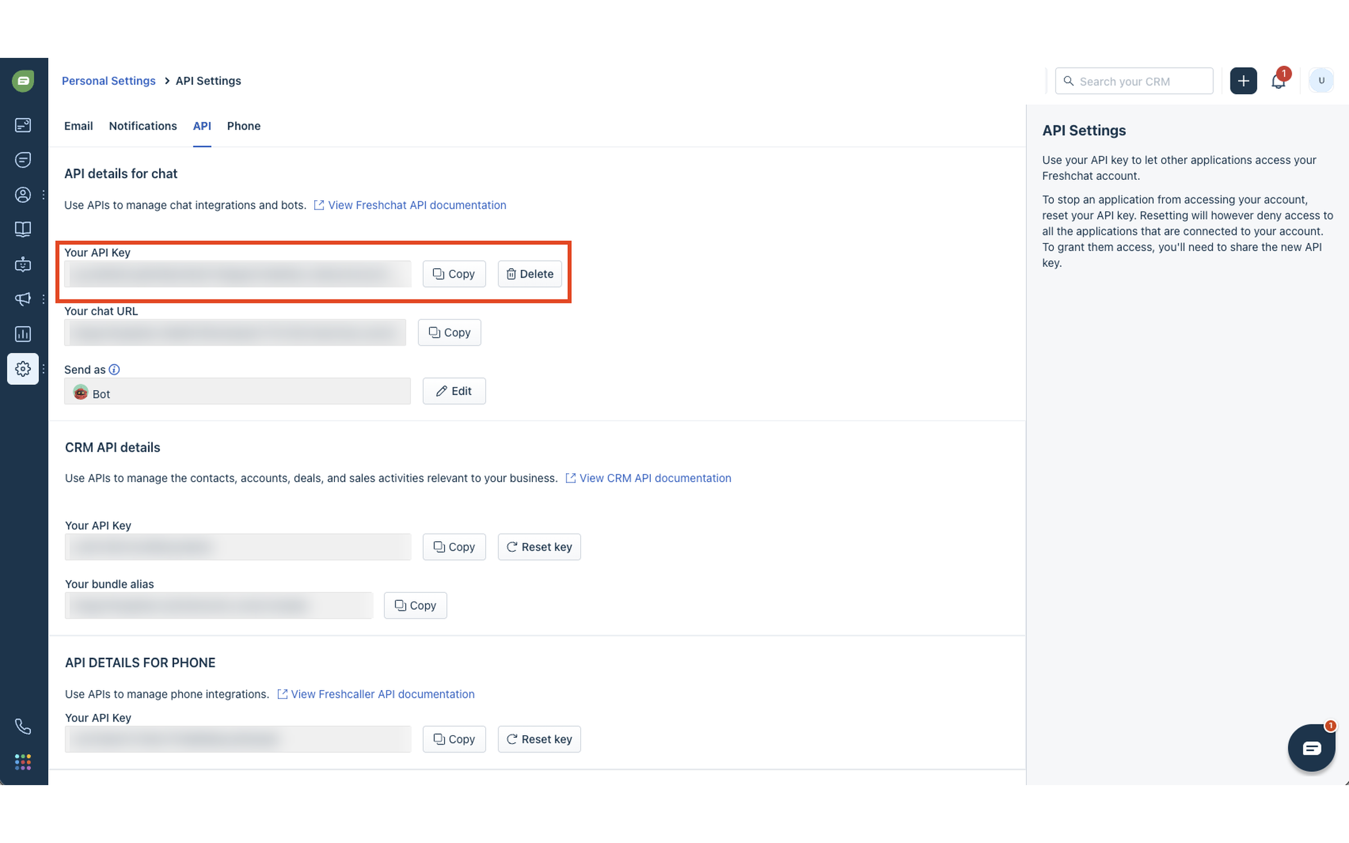Edit the Send as Bot setting
Screen dimensions: 1349x843
[x=454, y=391]
